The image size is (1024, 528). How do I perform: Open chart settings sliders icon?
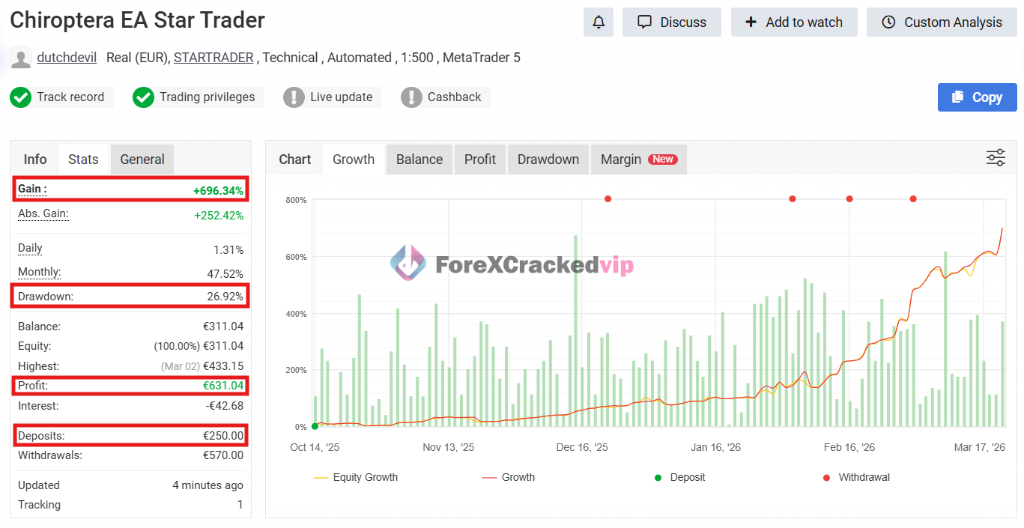996,158
